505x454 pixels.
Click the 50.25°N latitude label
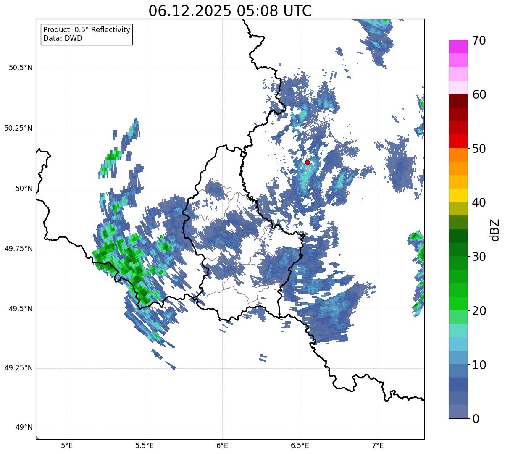(x=18, y=128)
